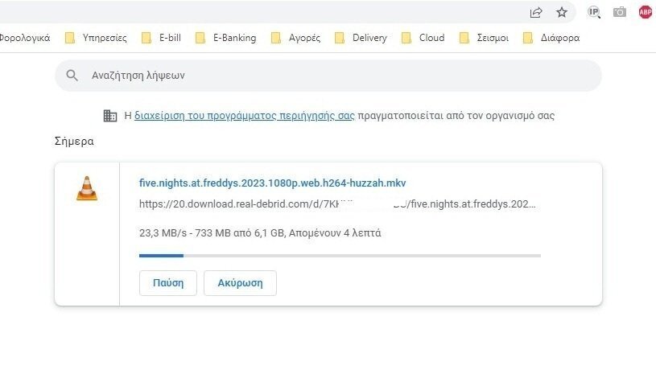Open the Φορολογικά bookmark folder
656x370 pixels.
[x=25, y=38]
